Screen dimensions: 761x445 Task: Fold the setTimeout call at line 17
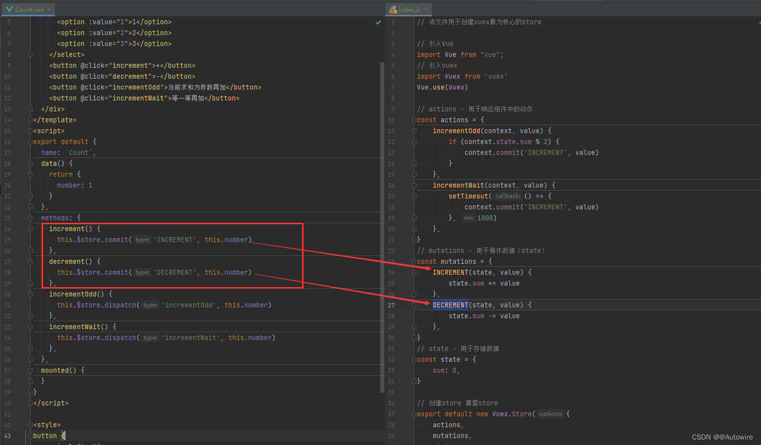tap(414, 196)
